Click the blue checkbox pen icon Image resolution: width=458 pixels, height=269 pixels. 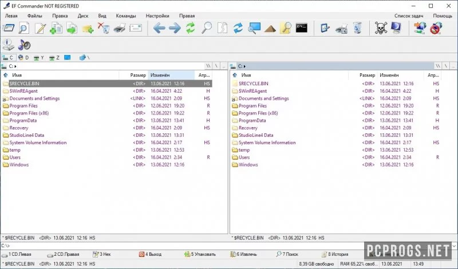pos(325,29)
